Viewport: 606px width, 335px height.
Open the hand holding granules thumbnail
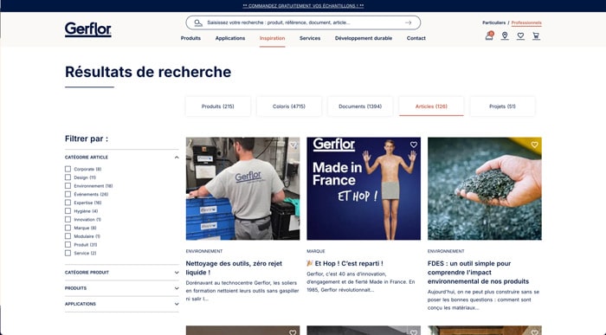coord(485,189)
